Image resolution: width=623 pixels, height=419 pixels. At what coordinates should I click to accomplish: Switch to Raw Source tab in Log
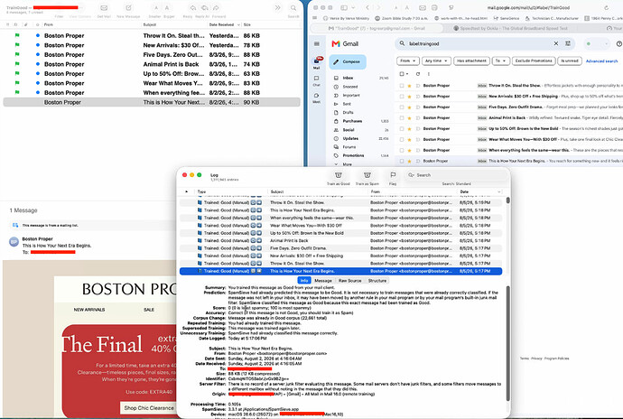(x=349, y=281)
